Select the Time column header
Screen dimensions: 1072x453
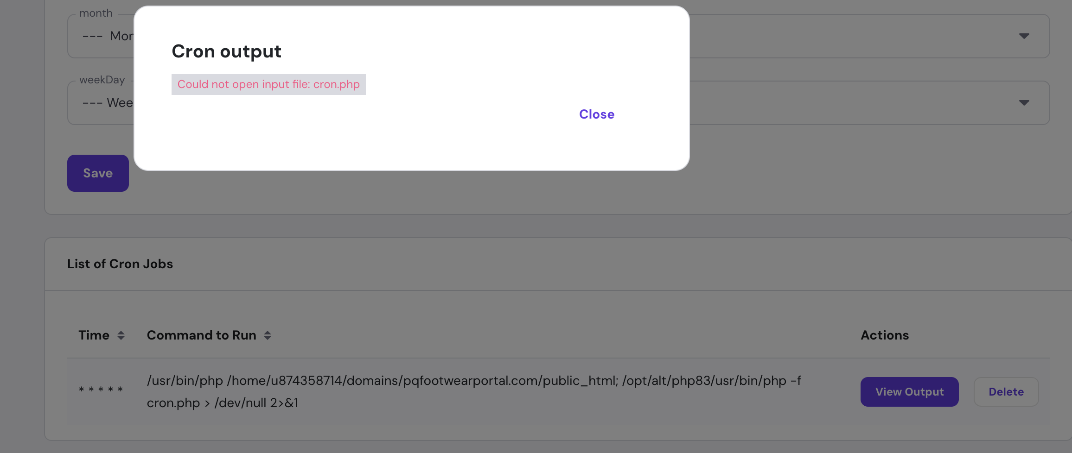point(94,335)
